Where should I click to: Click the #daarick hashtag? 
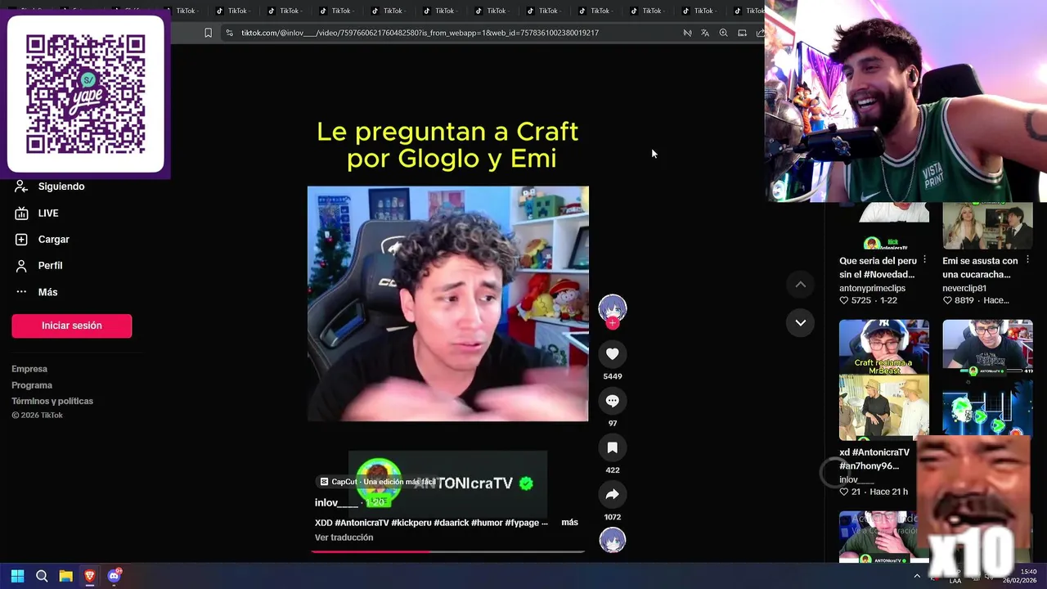pos(452,522)
